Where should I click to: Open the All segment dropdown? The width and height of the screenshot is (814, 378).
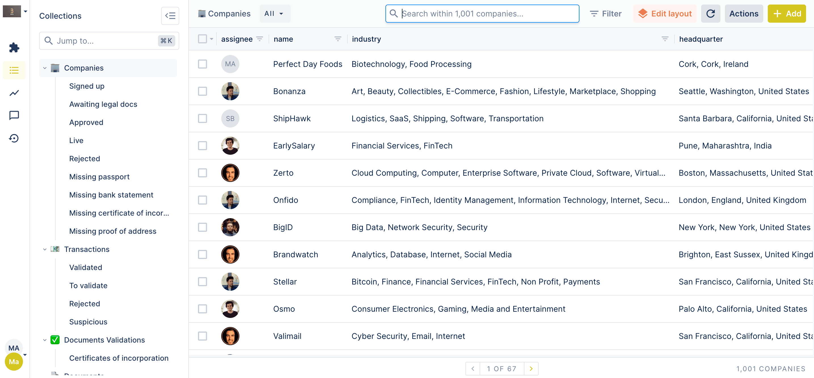274,14
